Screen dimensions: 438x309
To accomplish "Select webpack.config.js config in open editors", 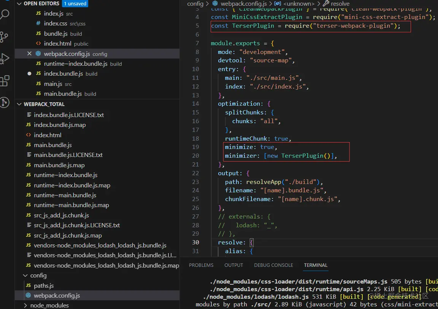I will point(97,54).
